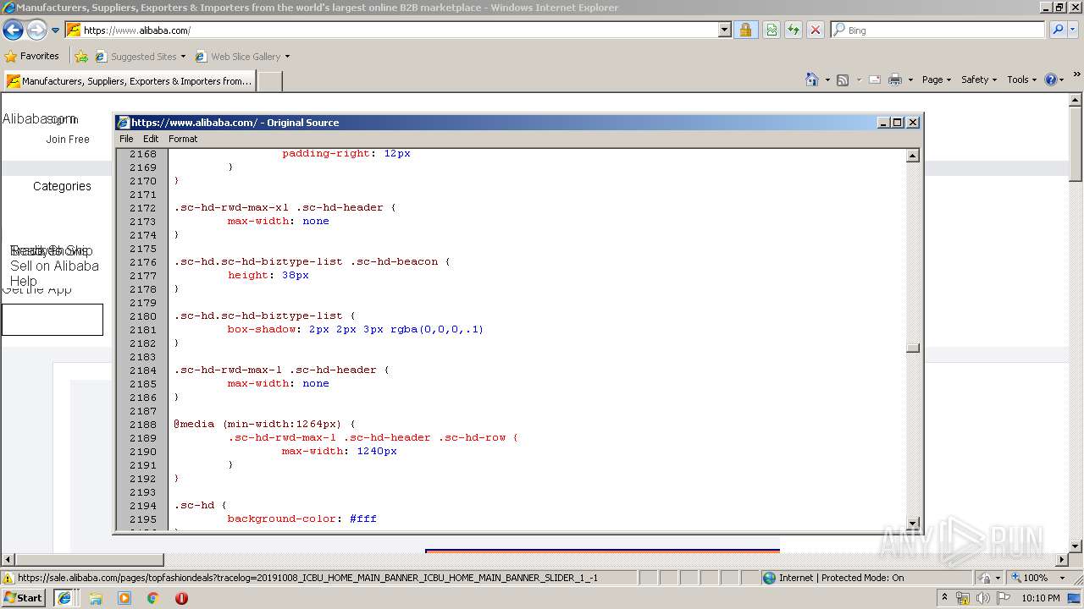The image size is (1084, 609).
Task: Expand the address bar autocomplete dropdown
Action: (724, 30)
